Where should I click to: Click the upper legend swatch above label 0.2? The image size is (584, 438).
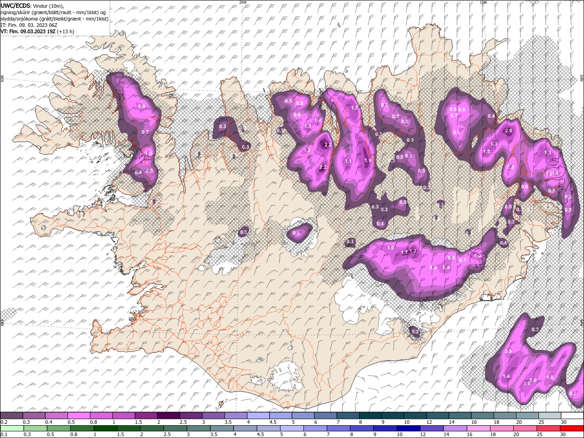(11, 416)
